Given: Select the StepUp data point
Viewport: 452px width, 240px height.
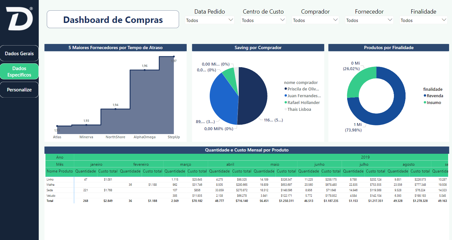Looking at the screenshot, I should (x=174, y=57).
